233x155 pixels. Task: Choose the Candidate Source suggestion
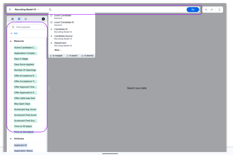coord(72,37)
